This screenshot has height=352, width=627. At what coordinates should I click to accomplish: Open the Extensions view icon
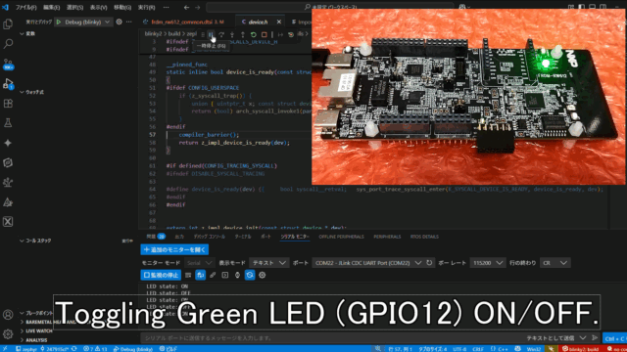pos(8,104)
